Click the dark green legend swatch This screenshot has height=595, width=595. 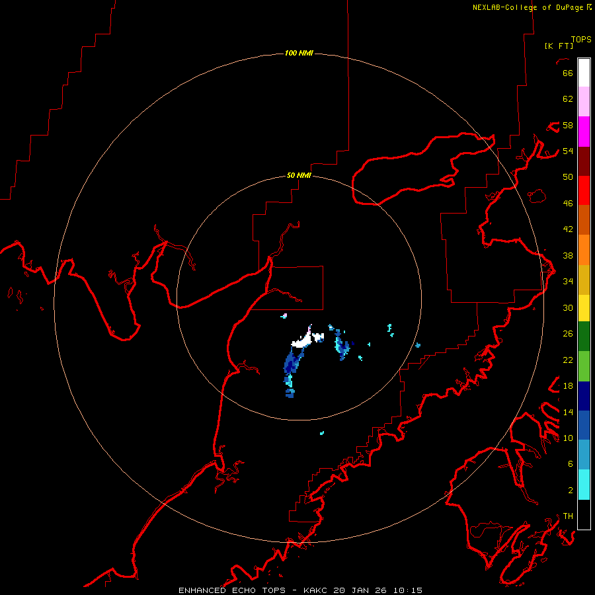[x=584, y=337]
